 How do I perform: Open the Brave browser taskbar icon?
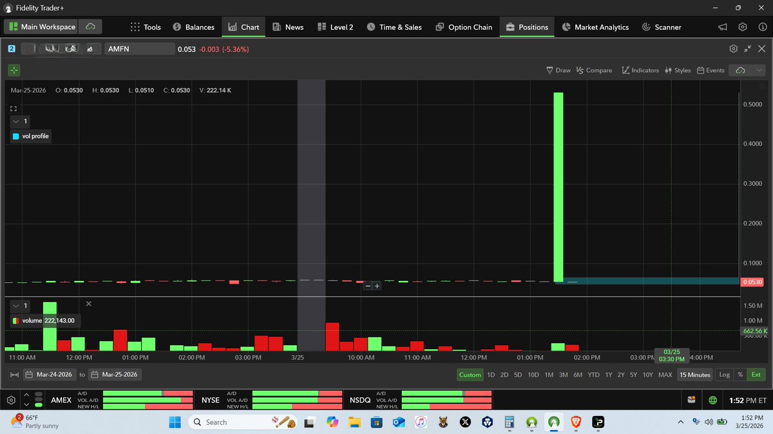coord(575,422)
